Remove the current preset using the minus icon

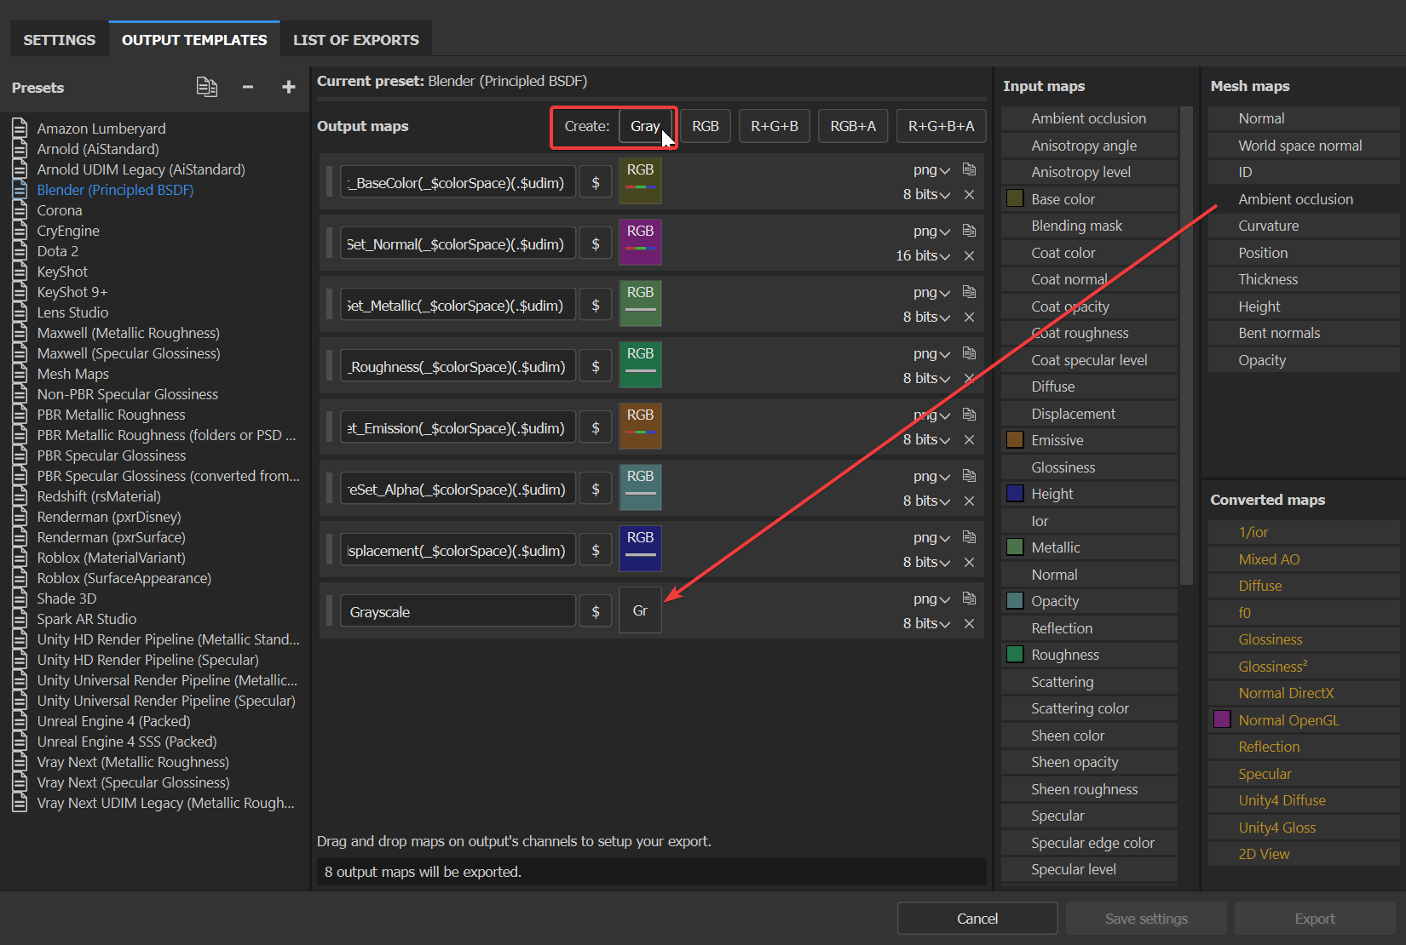tap(247, 87)
